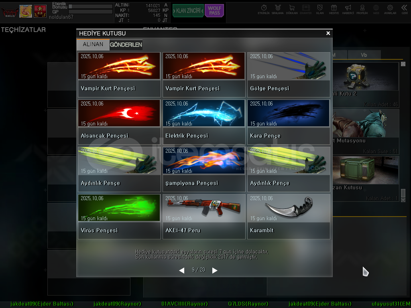Select the Gölge Pençesi gift
411x308 pixels.
[x=289, y=75]
